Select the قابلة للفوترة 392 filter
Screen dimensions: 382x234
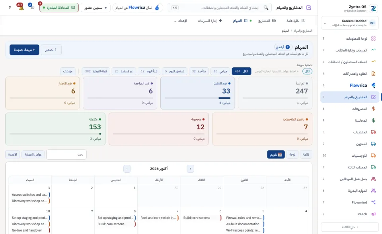(x=96, y=71)
